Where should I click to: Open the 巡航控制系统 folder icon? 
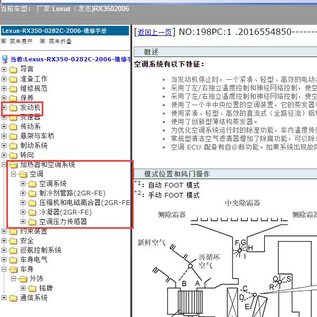(13, 250)
